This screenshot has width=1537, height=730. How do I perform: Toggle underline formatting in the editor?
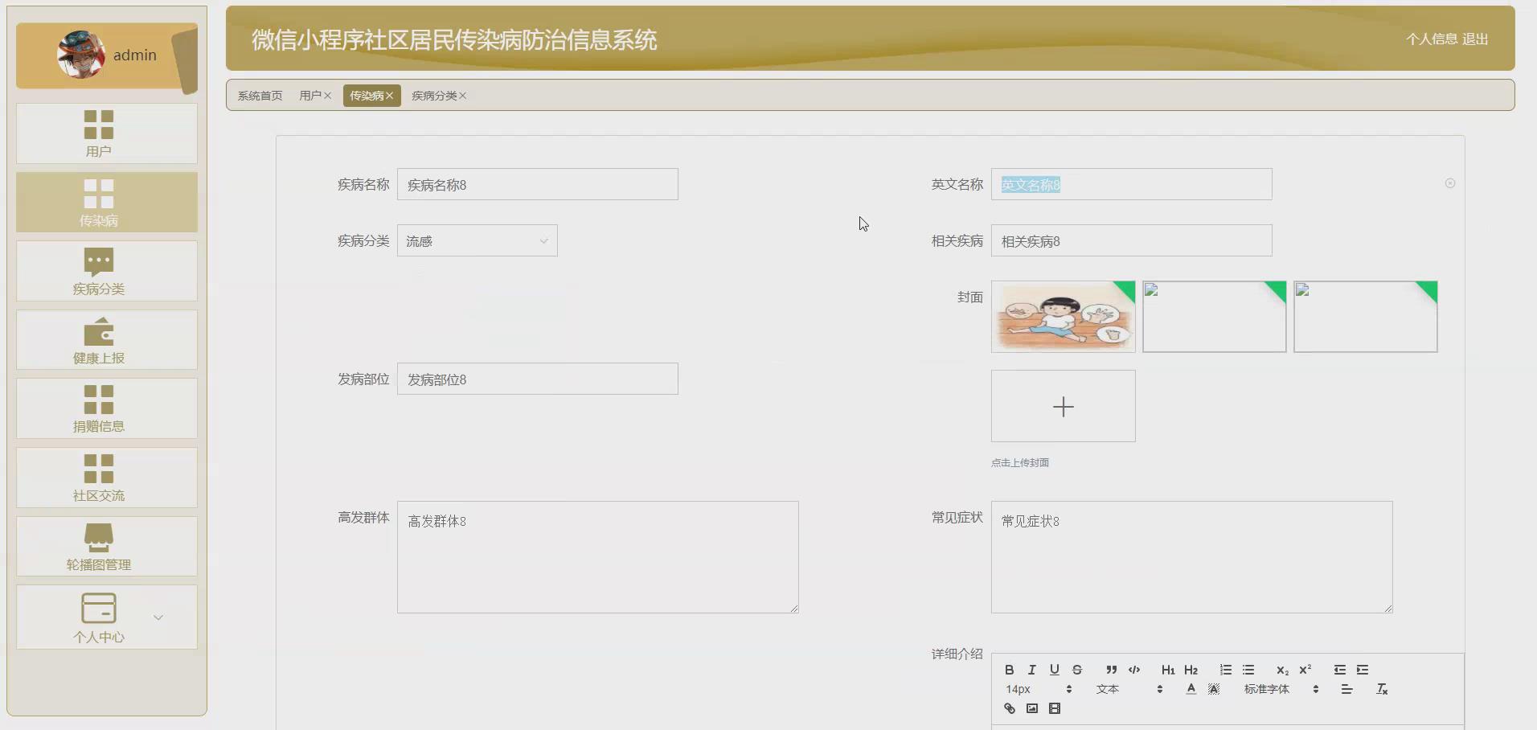pos(1054,670)
